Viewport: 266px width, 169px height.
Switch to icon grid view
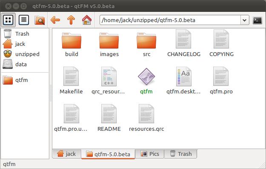(x=8, y=20)
